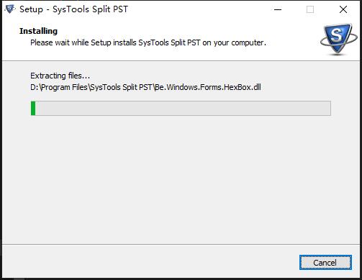
Task: Close the SysTools setup window
Action: (343, 9)
